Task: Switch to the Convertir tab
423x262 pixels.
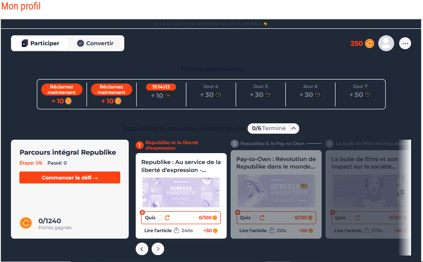Action: click(95, 43)
